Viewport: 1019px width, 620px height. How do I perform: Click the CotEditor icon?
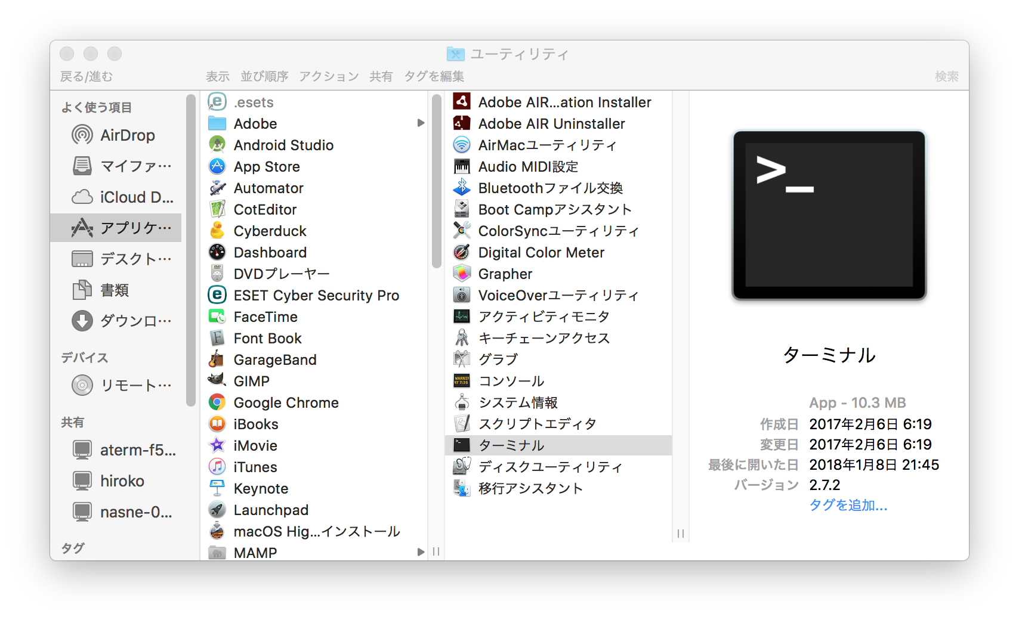(217, 209)
